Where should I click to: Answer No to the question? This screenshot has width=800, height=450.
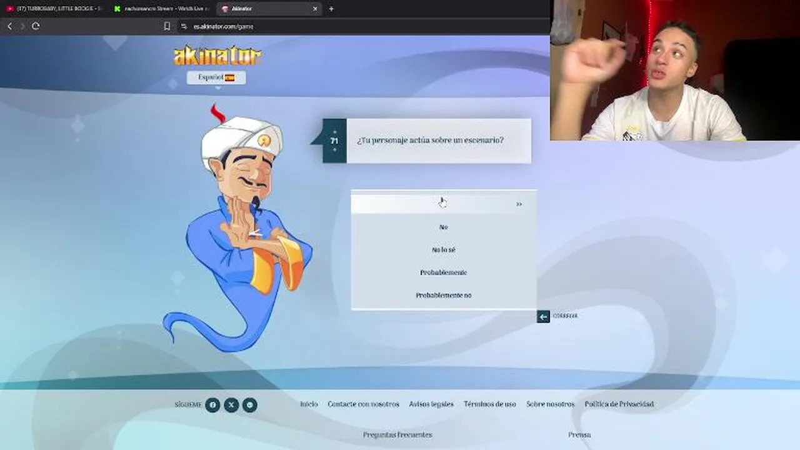(x=443, y=227)
